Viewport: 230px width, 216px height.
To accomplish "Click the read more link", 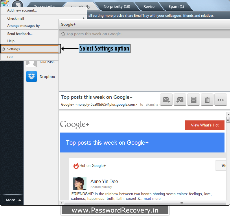I will pyautogui.click(x=152, y=199).
